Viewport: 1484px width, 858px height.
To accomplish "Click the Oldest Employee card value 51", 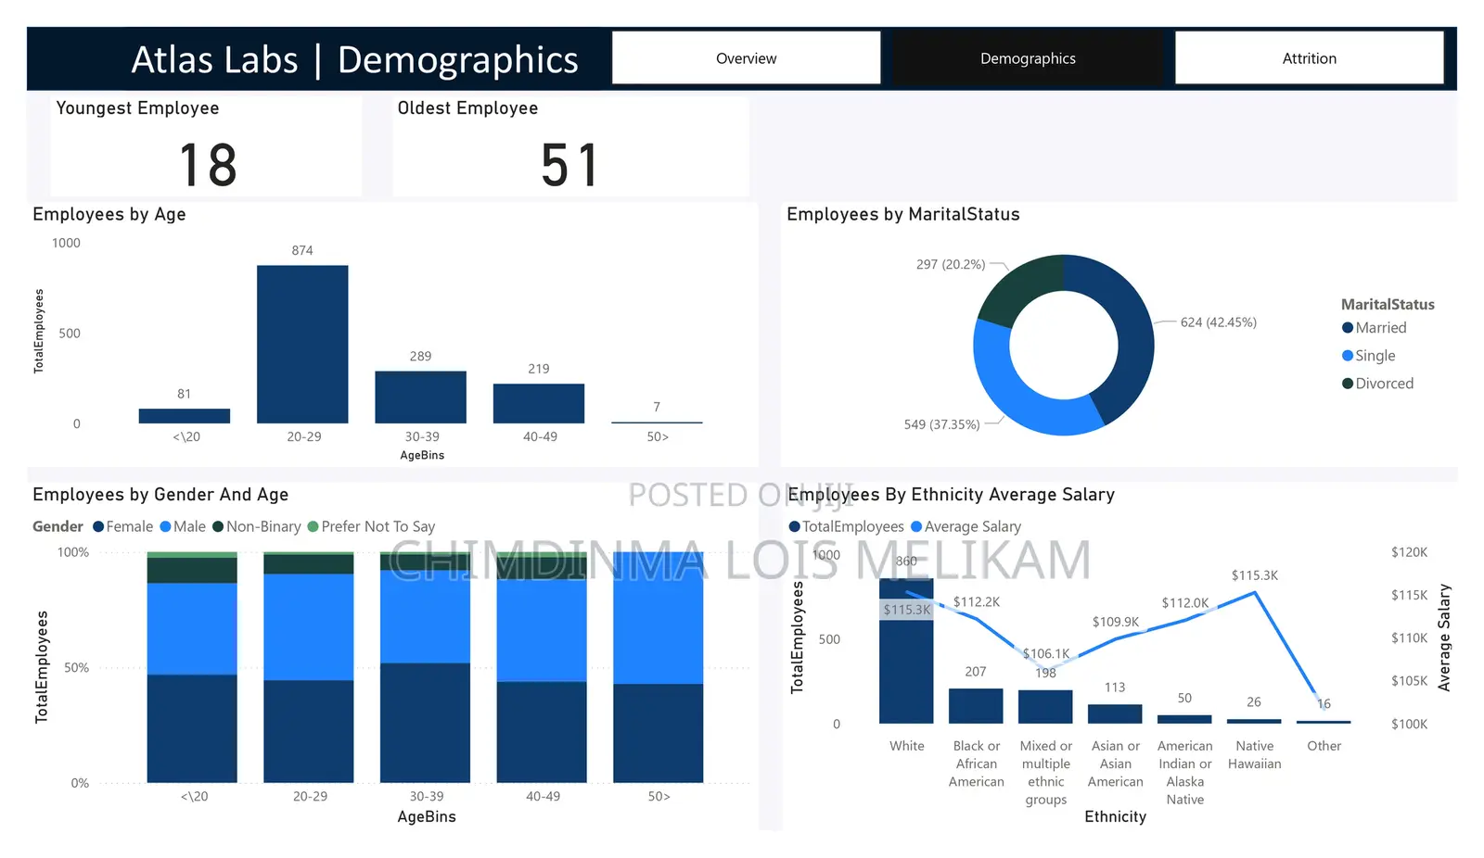I will point(569,165).
